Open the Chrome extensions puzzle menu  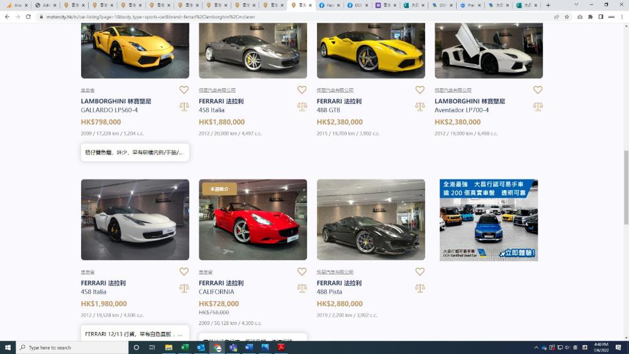pos(590,17)
